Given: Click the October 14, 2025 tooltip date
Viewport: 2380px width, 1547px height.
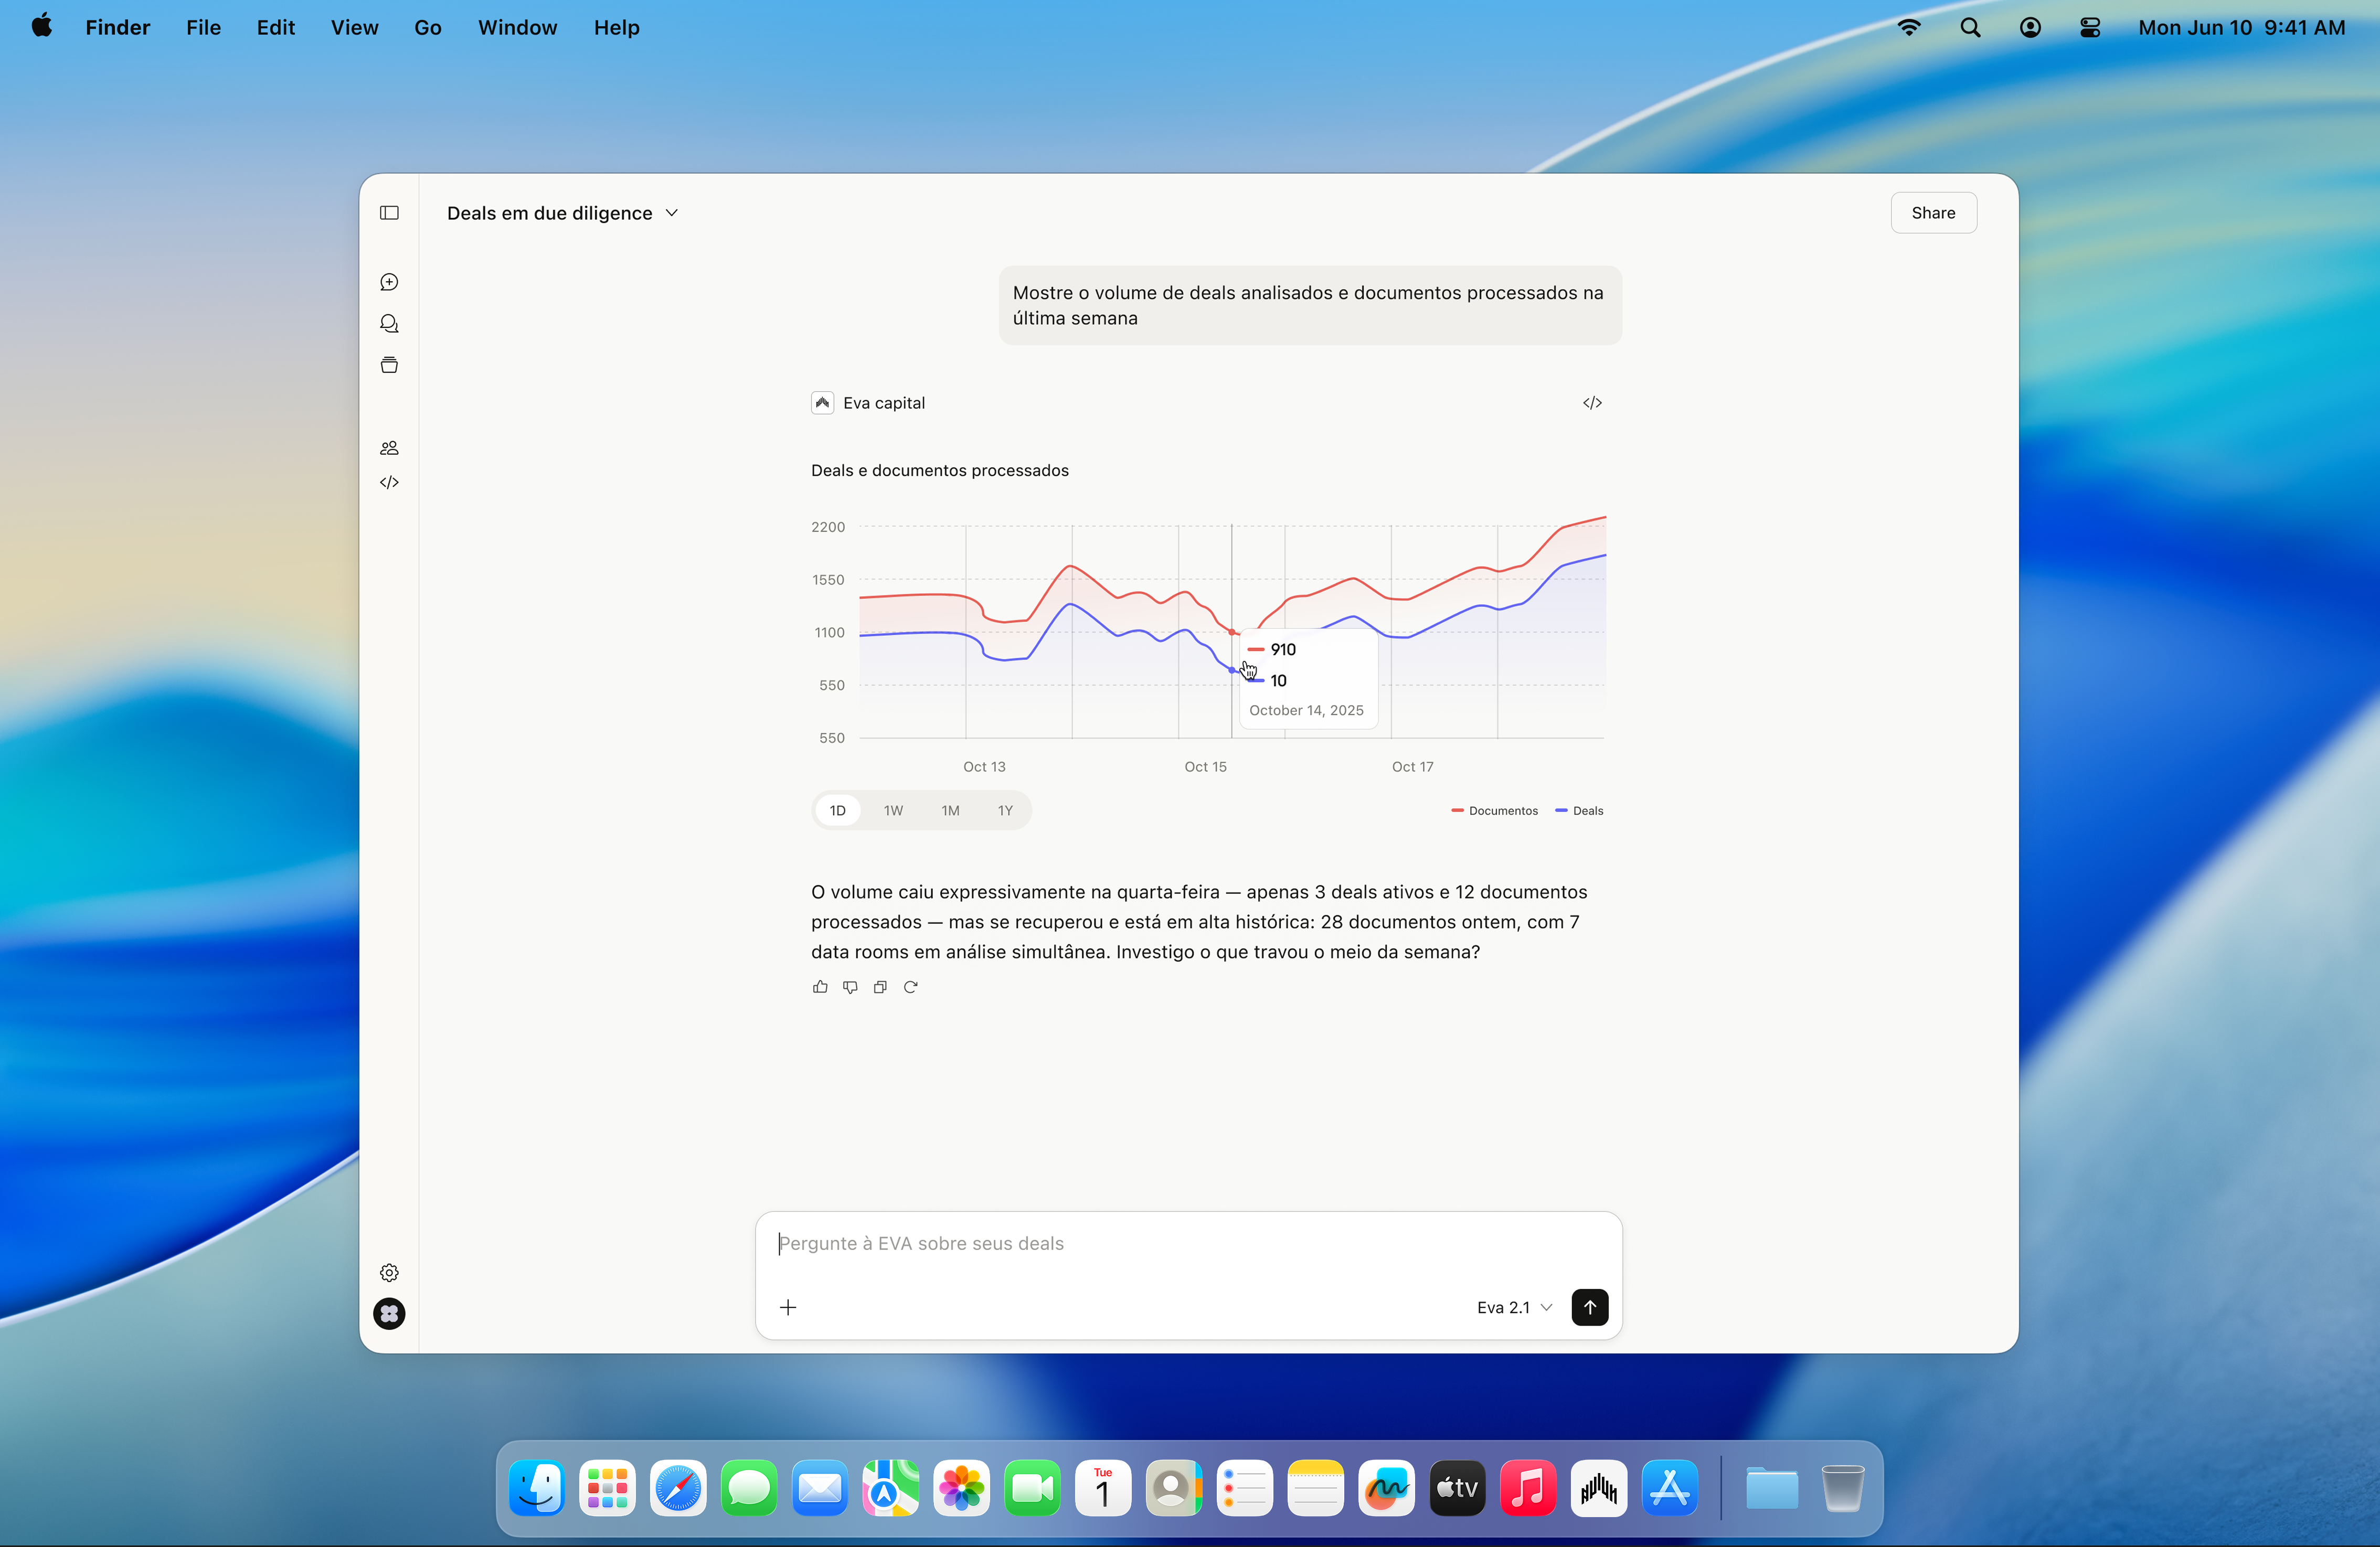Looking at the screenshot, I should (1306, 711).
